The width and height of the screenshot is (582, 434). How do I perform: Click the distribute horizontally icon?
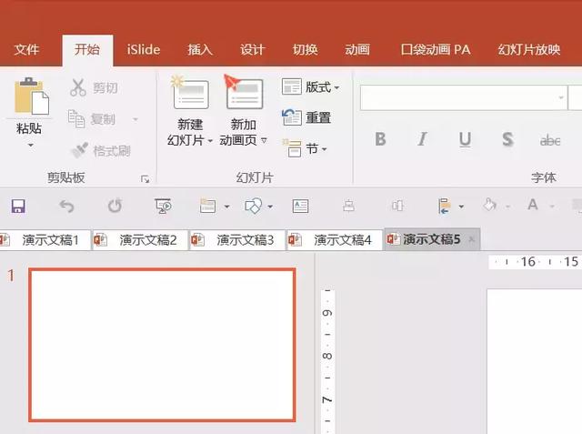tap(397, 206)
